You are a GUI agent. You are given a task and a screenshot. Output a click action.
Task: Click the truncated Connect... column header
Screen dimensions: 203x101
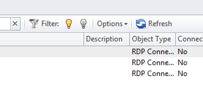pyautogui.click(x=189, y=39)
